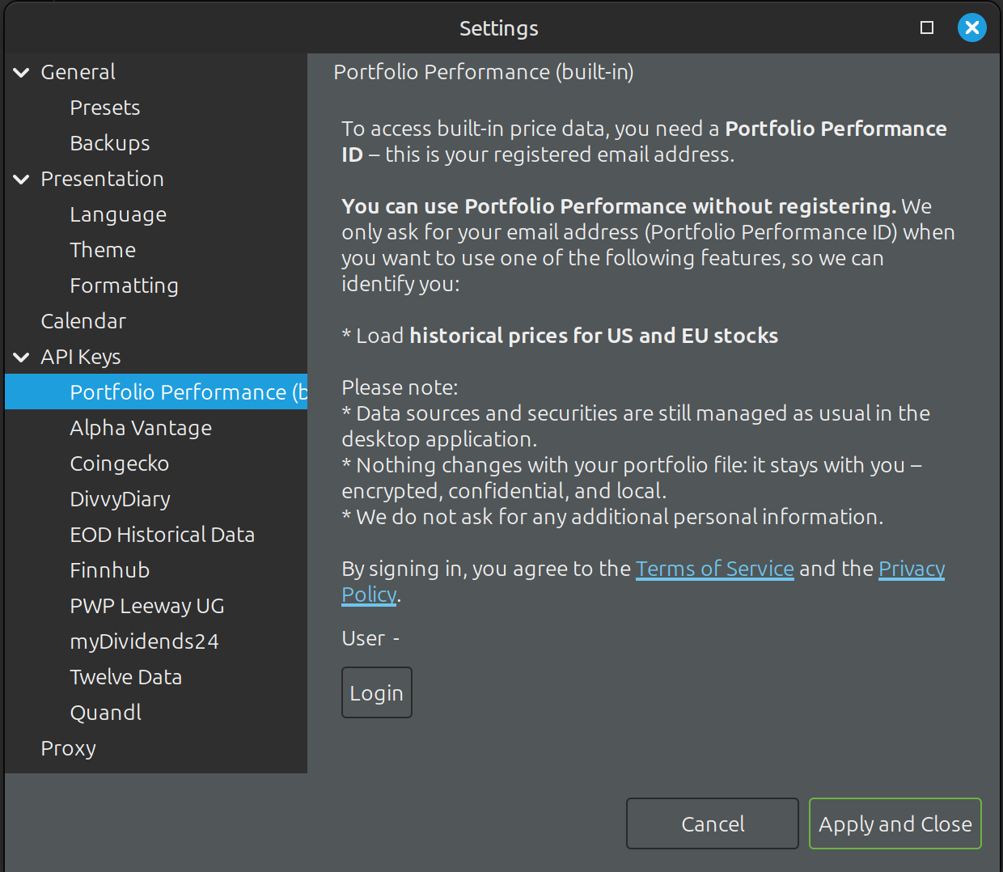This screenshot has height=872, width=1003.
Task: Select the Theme settings page
Action: (103, 250)
